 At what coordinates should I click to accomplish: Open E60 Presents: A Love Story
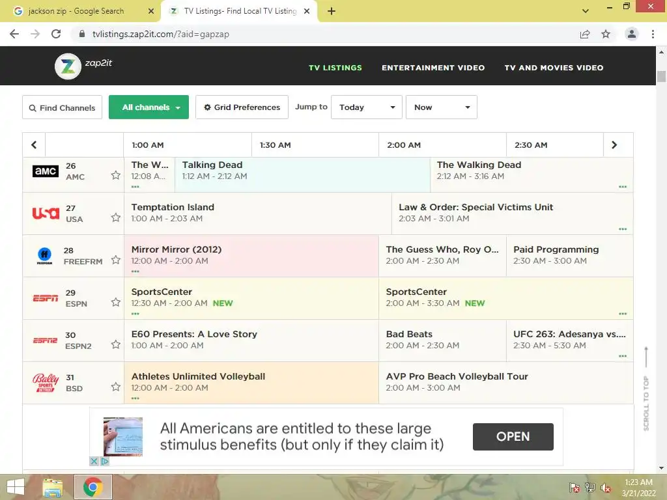point(251,340)
